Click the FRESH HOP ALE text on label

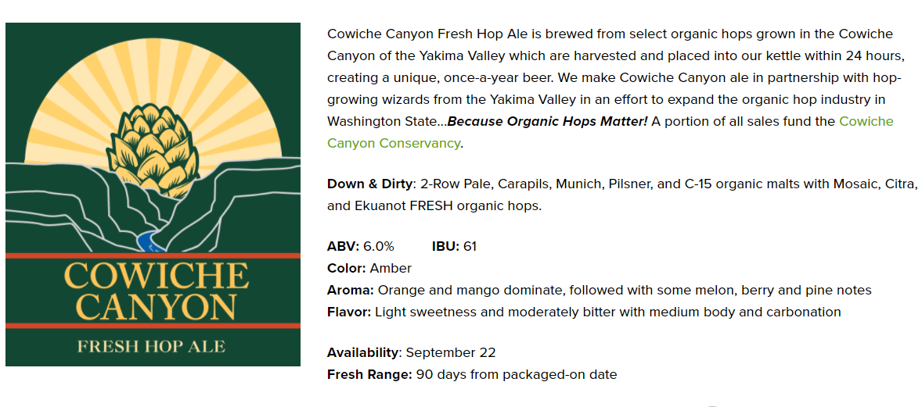[151, 346]
